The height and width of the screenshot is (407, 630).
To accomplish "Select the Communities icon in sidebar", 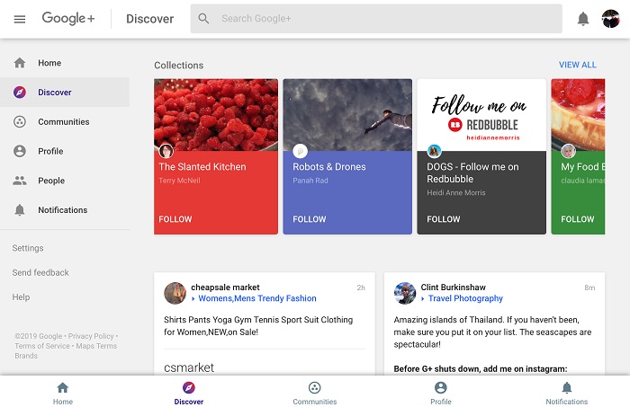I will pos(20,122).
